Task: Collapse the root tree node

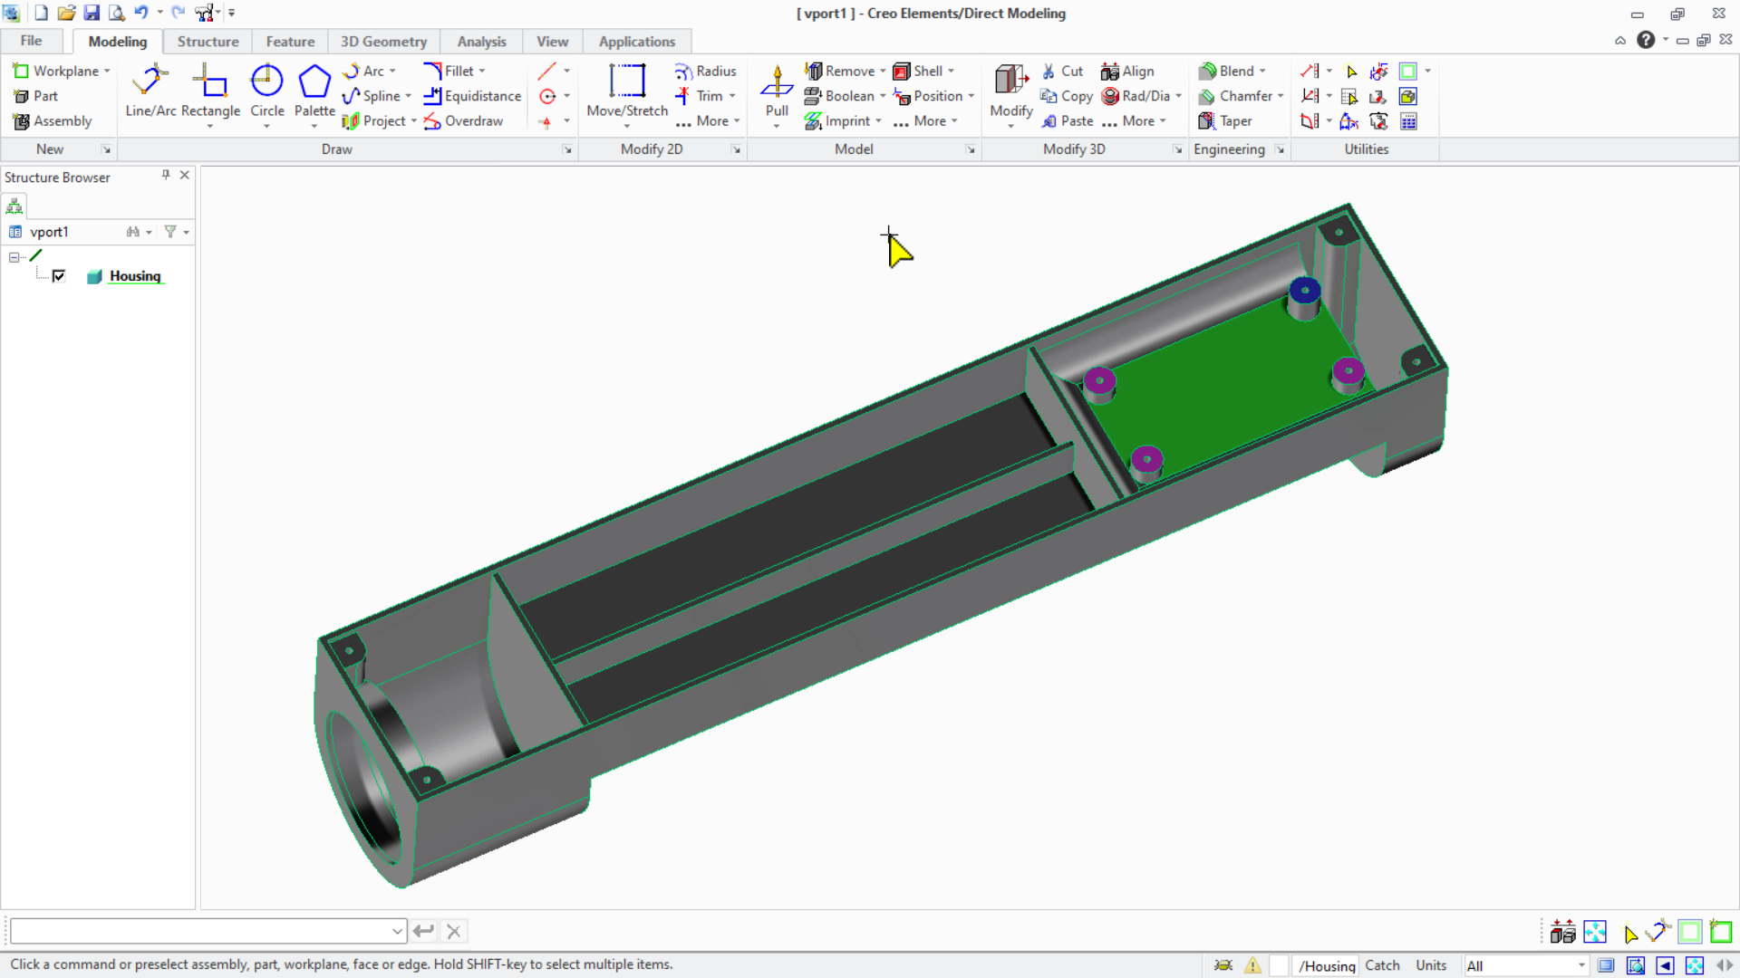Action: (14, 257)
